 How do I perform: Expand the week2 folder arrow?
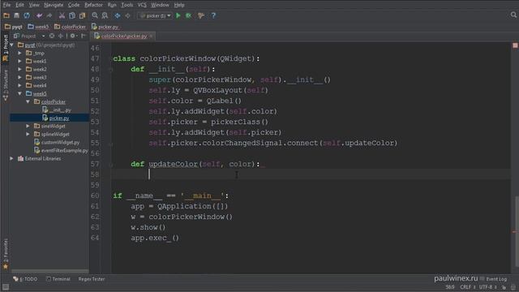19,69
